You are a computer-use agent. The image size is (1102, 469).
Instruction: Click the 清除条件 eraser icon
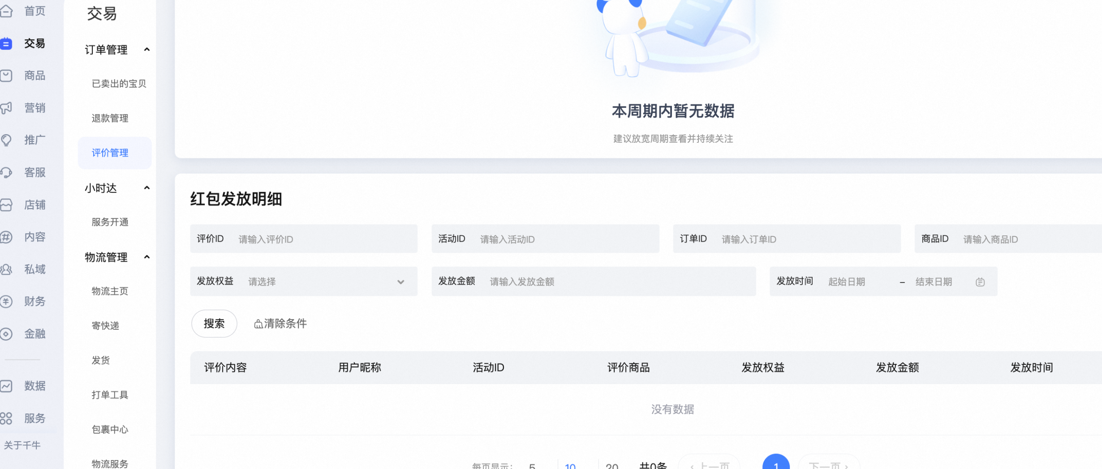point(258,324)
